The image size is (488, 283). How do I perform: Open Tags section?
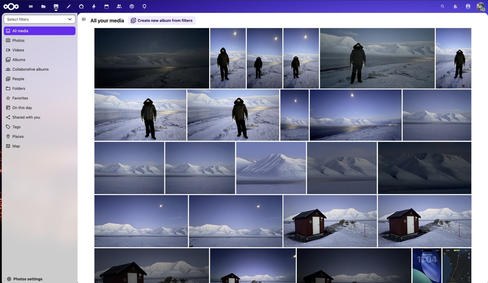tap(40, 127)
